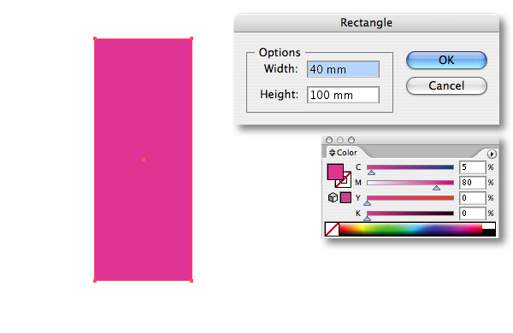
Task: Select the magenta Fill swatch
Action: pos(335,172)
